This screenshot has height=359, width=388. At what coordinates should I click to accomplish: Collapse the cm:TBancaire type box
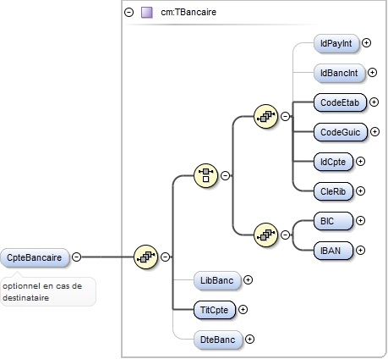[x=128, y=12]
